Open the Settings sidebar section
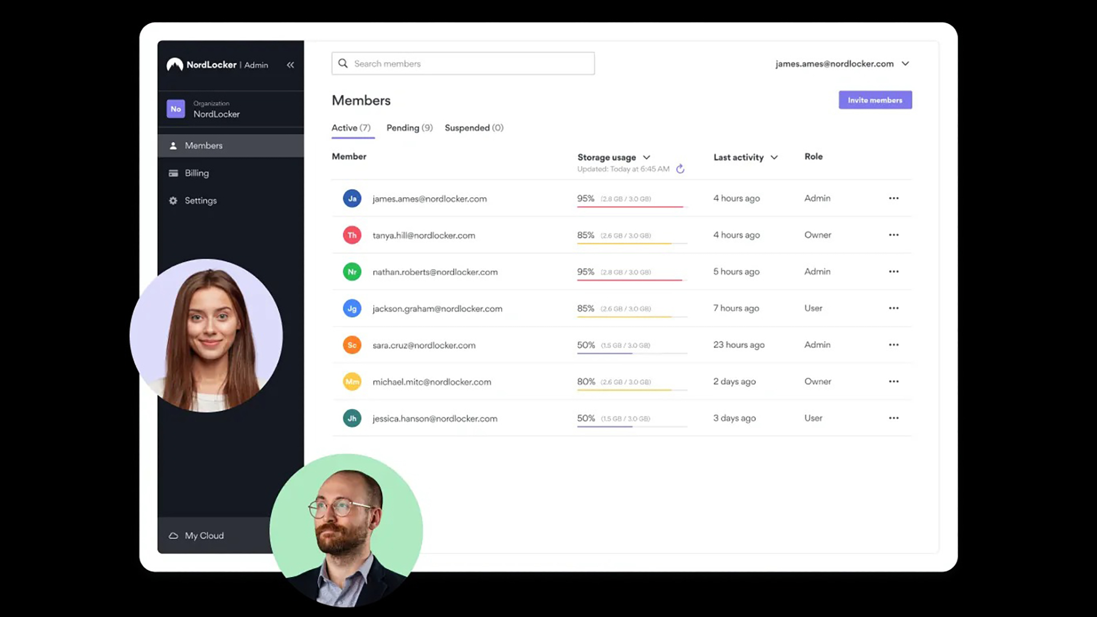This screenshot has width=1097, height=617. click(231, 201)
